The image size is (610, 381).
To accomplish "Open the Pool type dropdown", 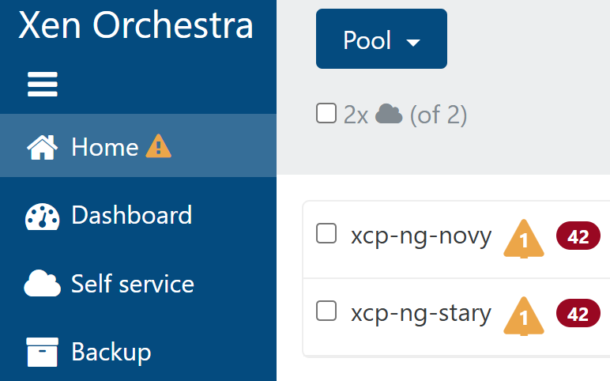I will 381,40.
